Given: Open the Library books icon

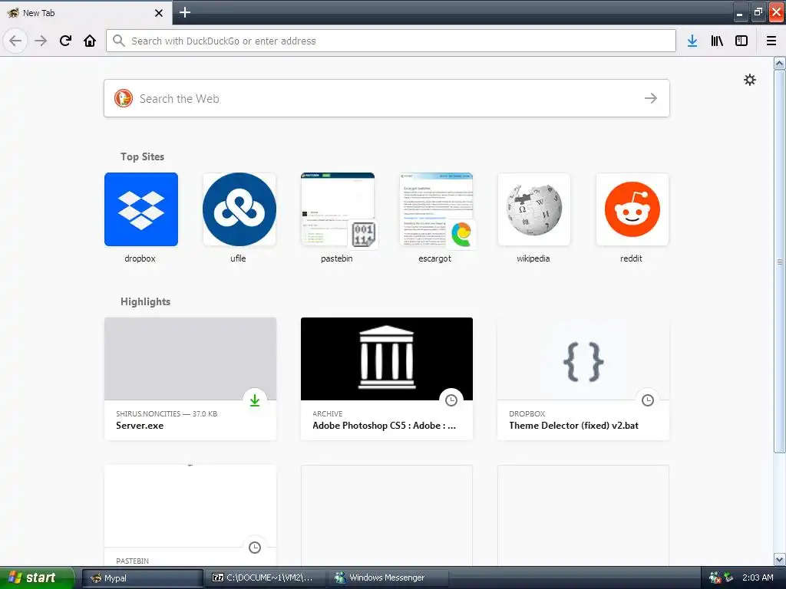Looking at the screenshot, I should coord(717,41).
